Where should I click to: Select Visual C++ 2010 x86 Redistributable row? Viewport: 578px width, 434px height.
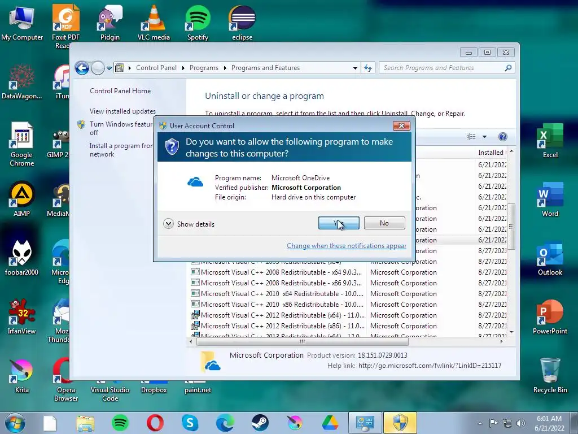coord(348,305)
